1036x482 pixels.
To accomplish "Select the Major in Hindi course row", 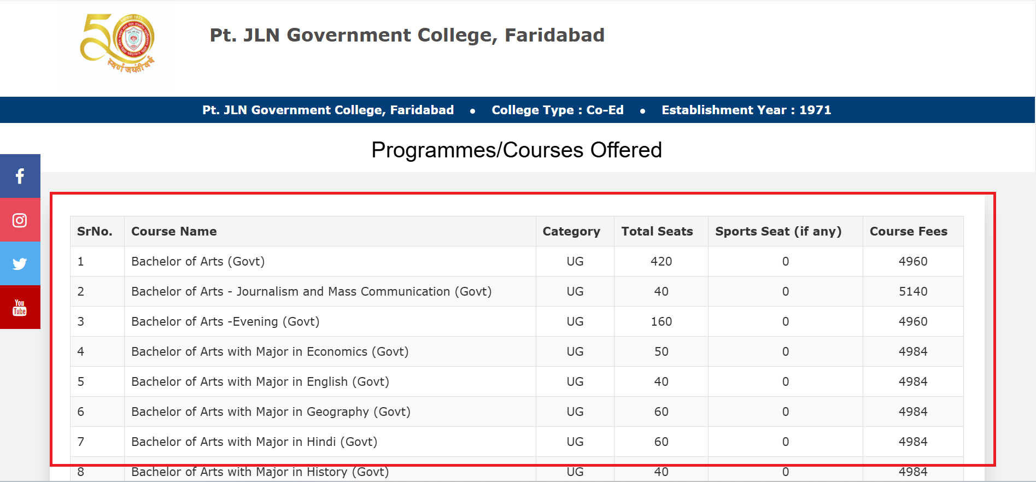I will [x=254, y=442].
